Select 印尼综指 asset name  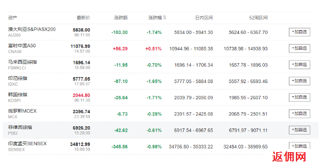coord(18,78)
